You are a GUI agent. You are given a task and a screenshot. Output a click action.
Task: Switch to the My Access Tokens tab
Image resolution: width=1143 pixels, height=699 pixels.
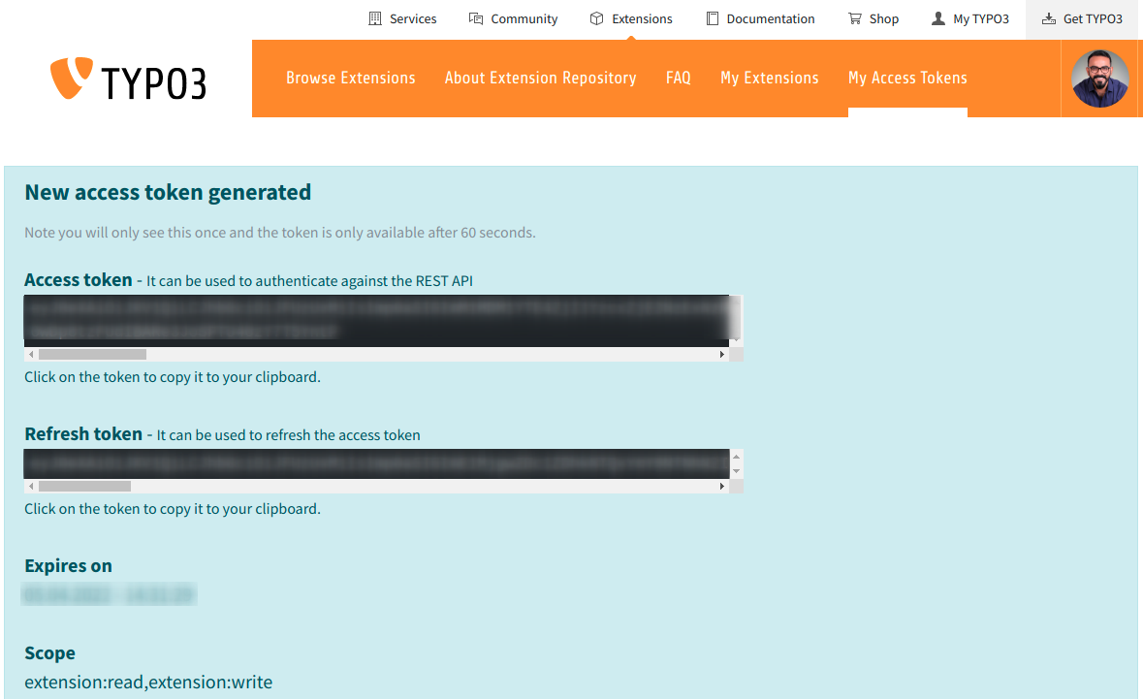point(906,78)
